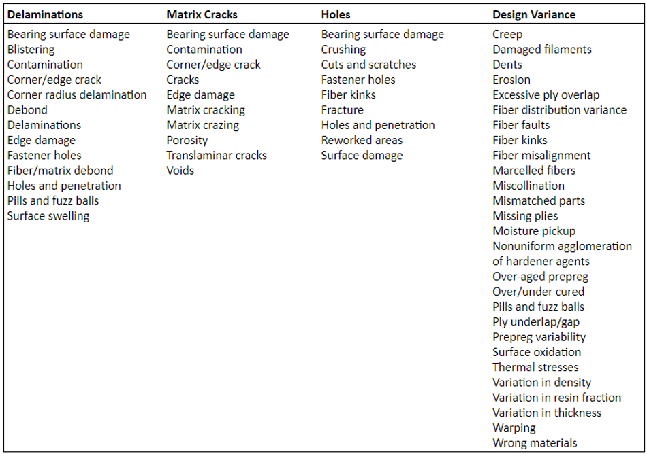The height and width of the screenshot is (454, 647).
Task: Select the Fiber/matrix debond entry
Action: (60, 171)
